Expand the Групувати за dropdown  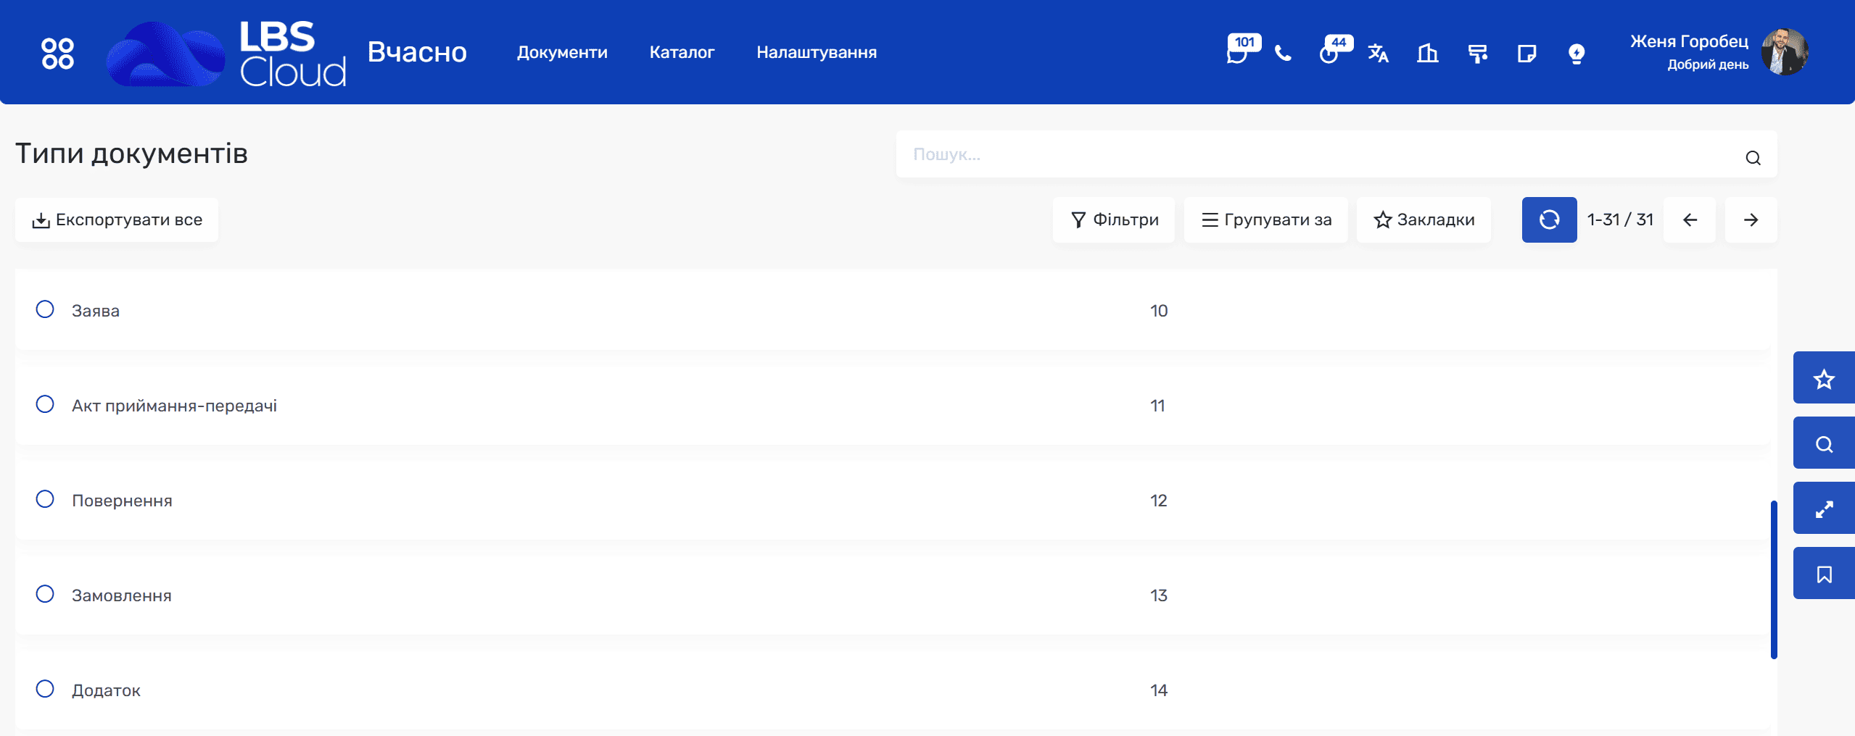coord(1265,219)
